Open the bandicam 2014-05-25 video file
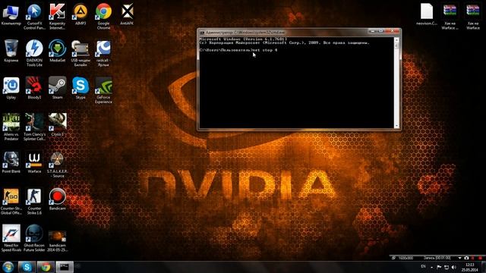This screenshot has height=273, width=486. click(x=58, y=240)
